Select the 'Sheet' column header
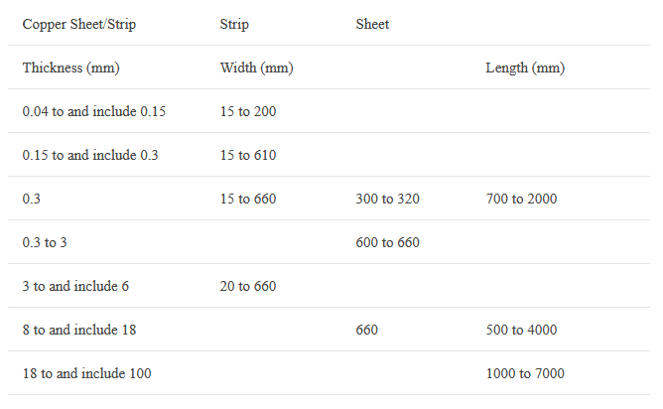The width and height of the screenshot is (663, 409). click(x=372, y=24)
